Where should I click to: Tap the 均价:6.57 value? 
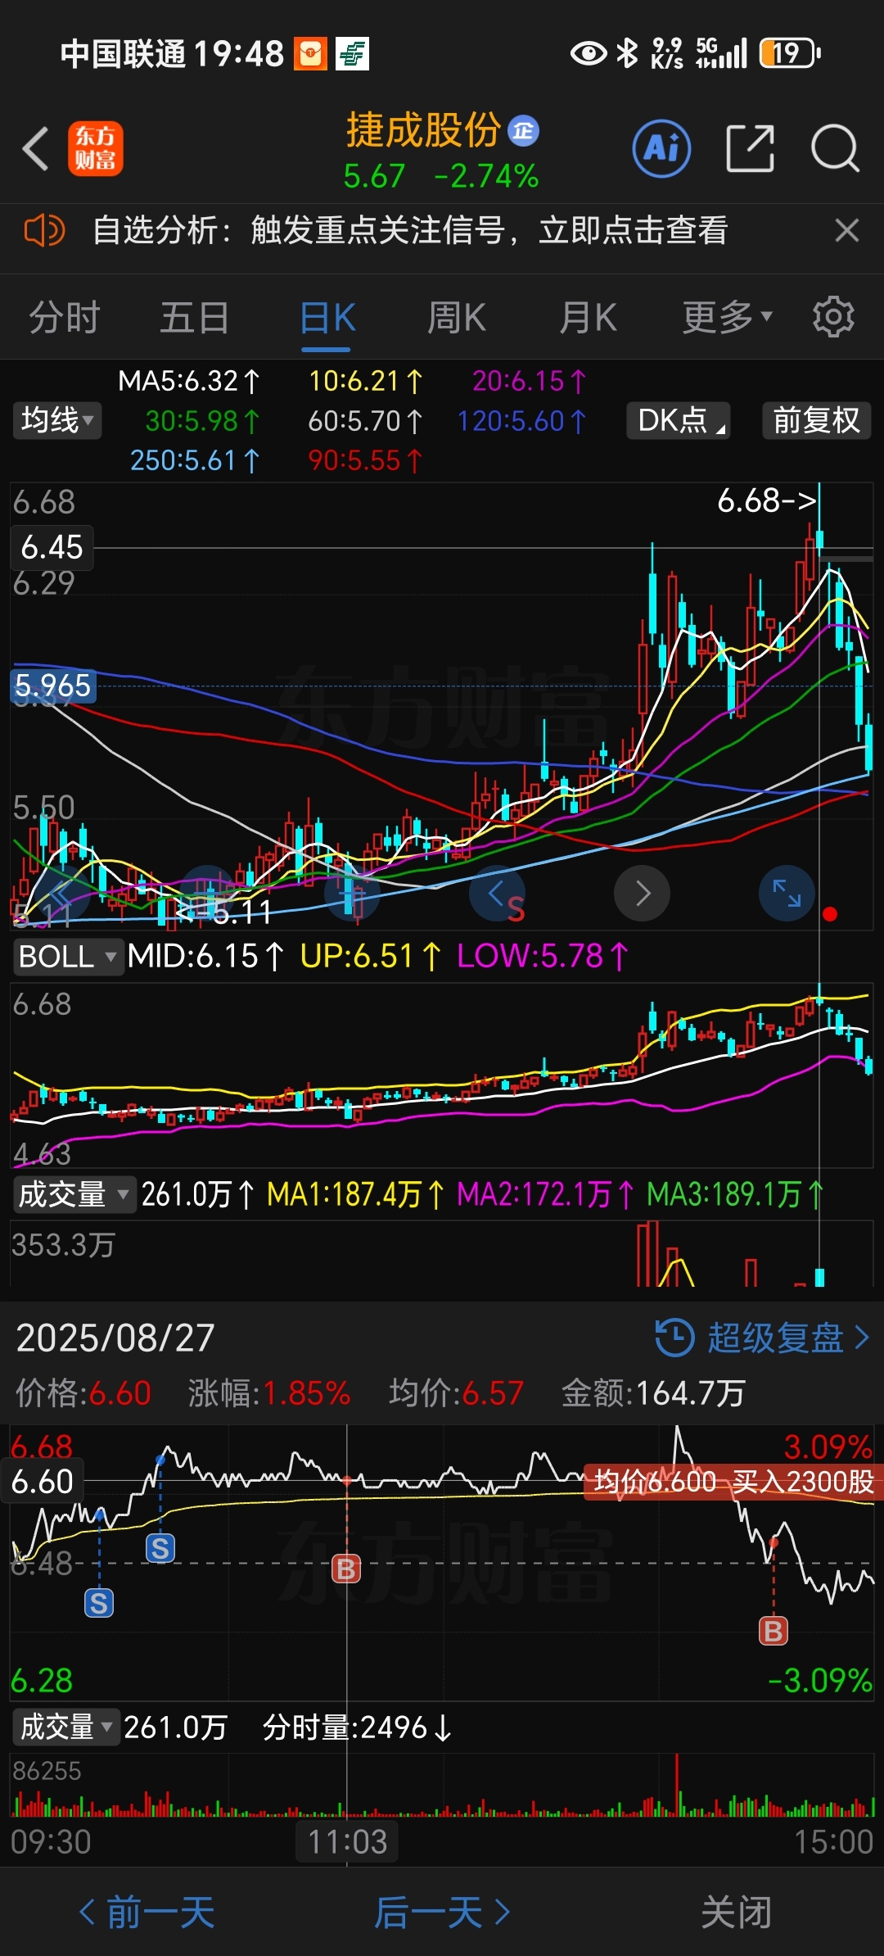(456, 1393)
